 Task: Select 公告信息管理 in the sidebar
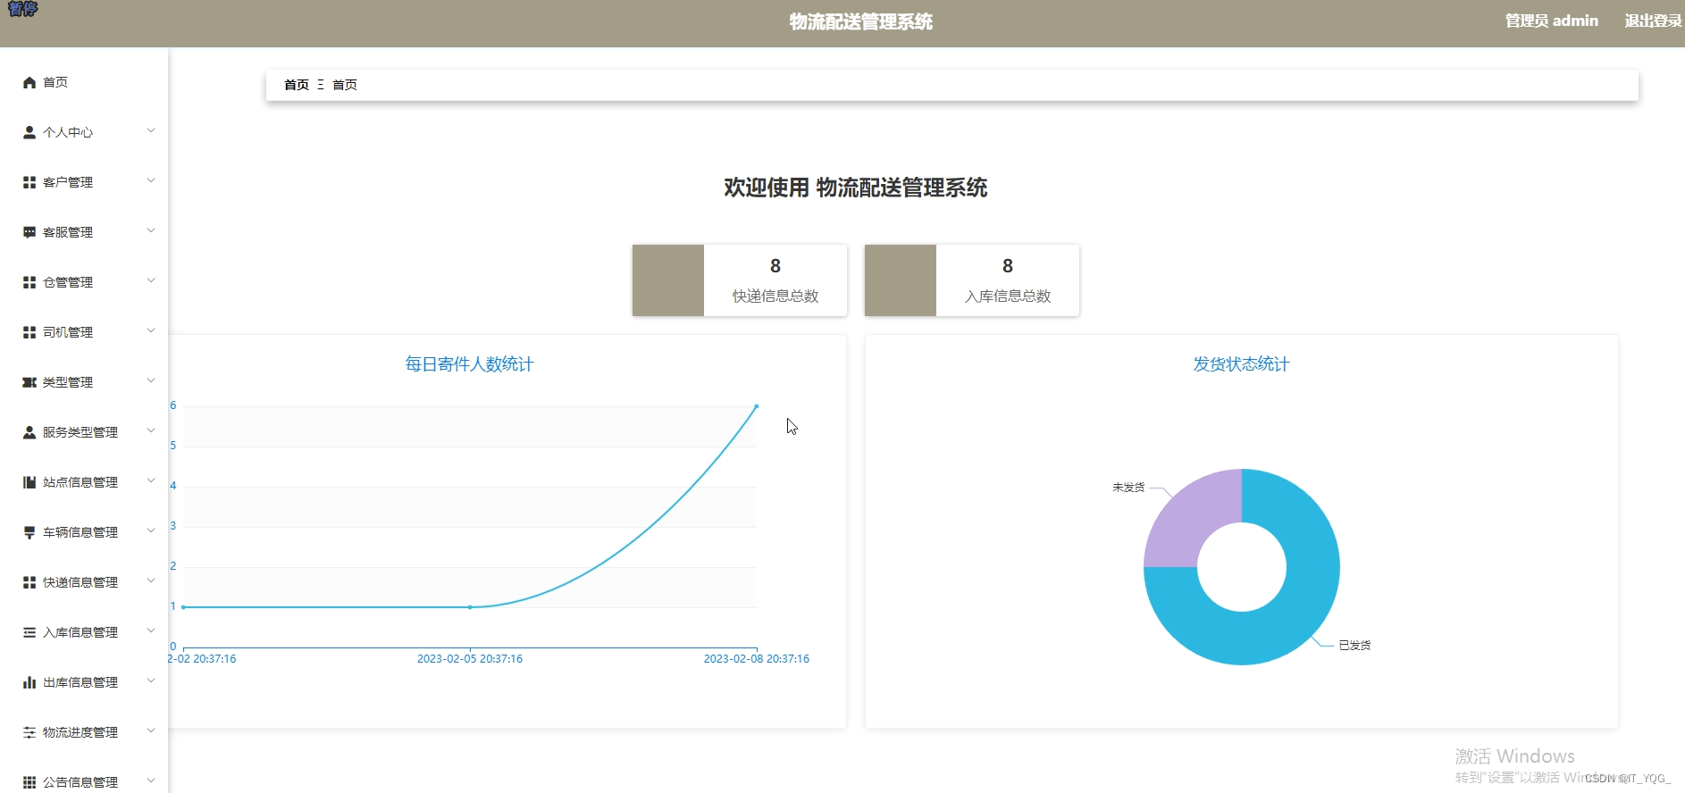tap(84, 782)
